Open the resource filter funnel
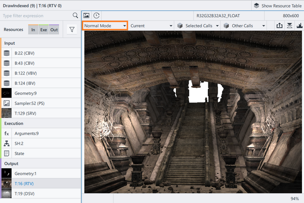Screen dimensions: 304x203 tap(71, 30)
